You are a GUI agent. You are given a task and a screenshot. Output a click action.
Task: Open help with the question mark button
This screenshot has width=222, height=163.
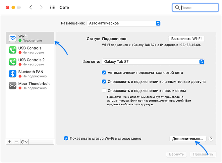(211, 139)
